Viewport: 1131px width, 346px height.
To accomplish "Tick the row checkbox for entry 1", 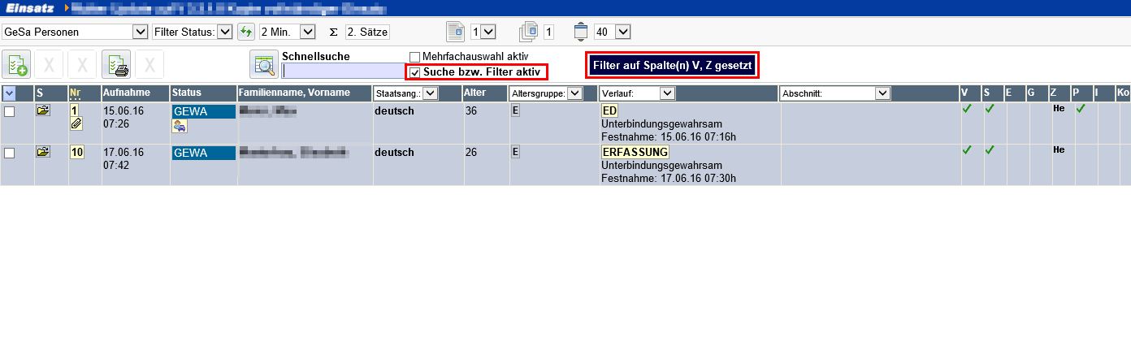I will (9, 112).
